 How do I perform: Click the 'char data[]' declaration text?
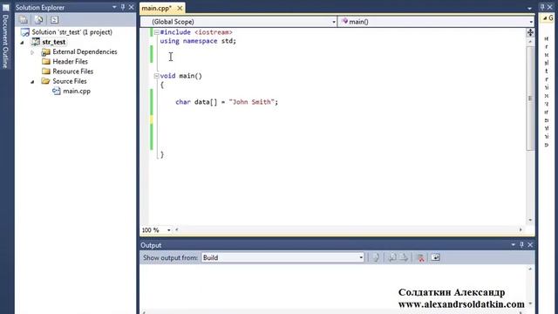(x=196, y=102)
